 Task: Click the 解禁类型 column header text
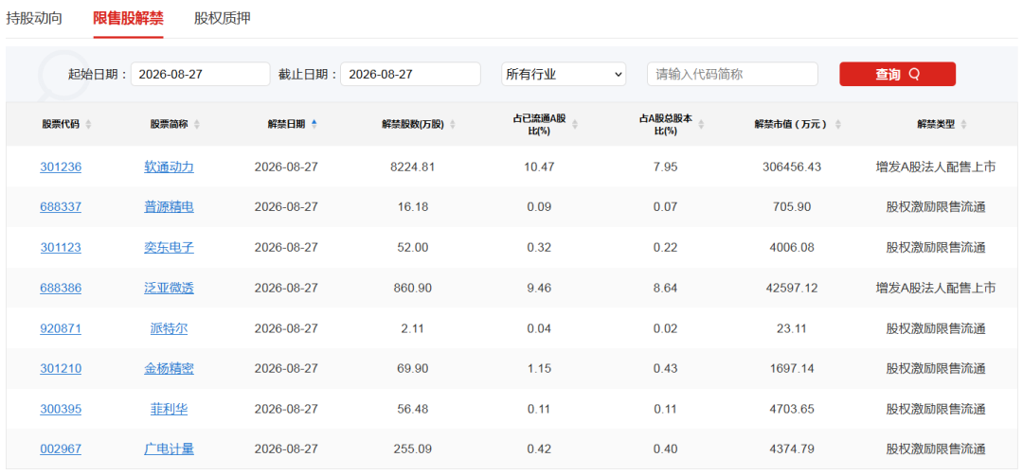coord(936,125)
